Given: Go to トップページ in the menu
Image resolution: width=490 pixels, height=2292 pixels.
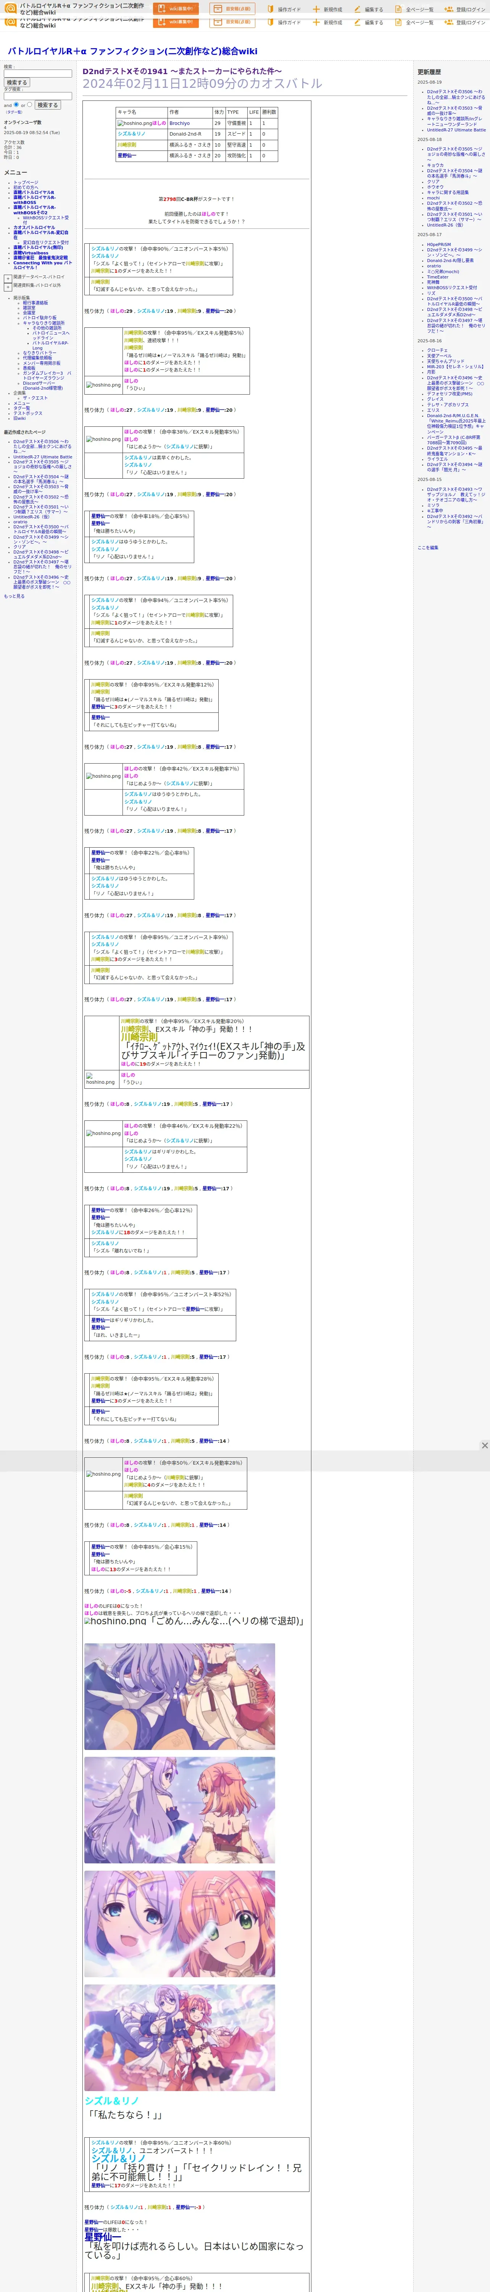Looking at the screenshot, I should (26, 182).
